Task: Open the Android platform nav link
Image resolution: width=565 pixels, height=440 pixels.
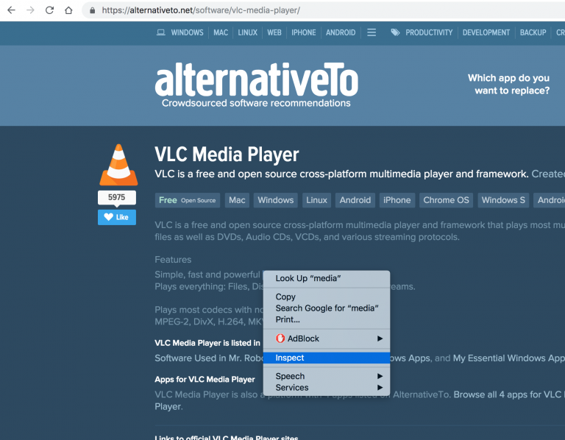Action: [341, 32]
